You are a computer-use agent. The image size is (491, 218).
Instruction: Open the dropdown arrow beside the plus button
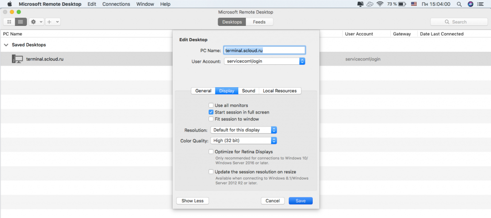click(58, 22)
